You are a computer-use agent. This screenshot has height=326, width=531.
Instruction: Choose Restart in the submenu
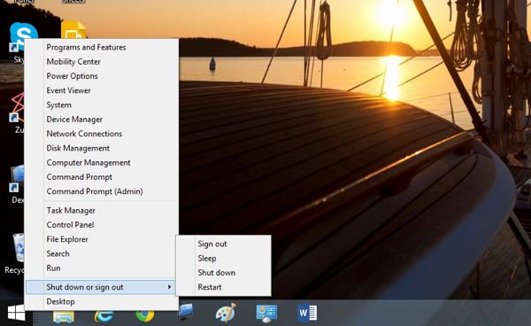click(x=223, y=287)
